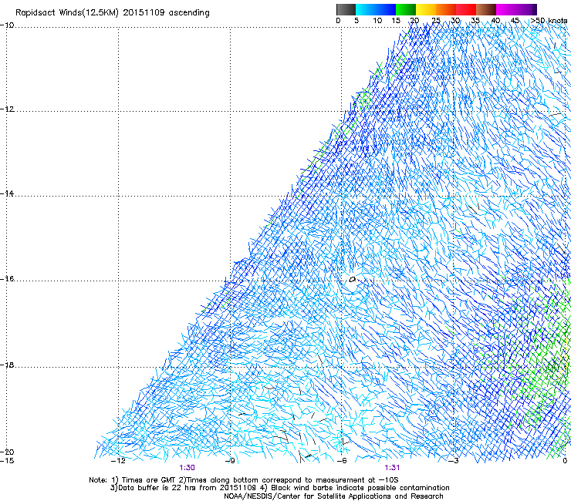Click the '35' legend tick label

(475, 21)
